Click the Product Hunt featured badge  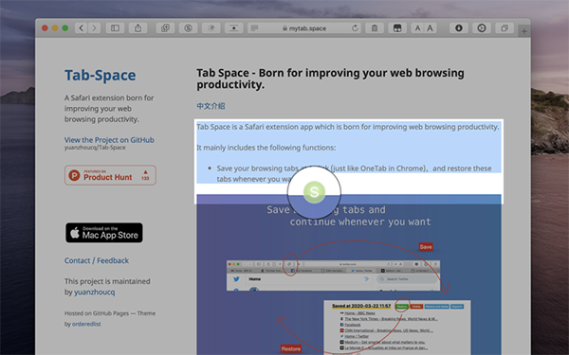pyautogui.click(x=110, y=175)
